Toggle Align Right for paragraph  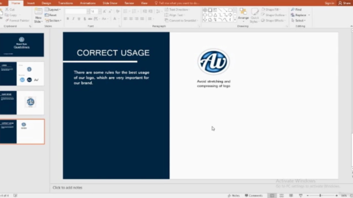tap(136, 19)
